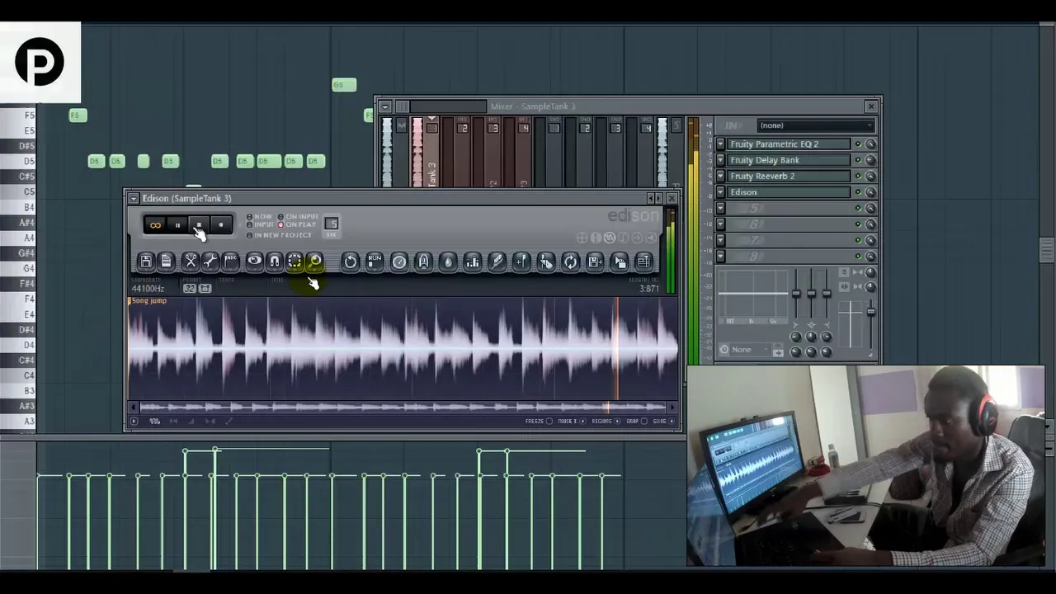
Task: Expand the Fruity Parametric EQ 2 slot arrow
Action: tap(720, 144)
